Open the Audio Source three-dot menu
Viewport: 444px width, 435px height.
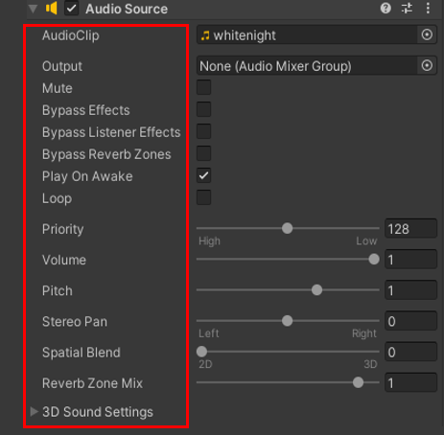click(x=428, y=8)
